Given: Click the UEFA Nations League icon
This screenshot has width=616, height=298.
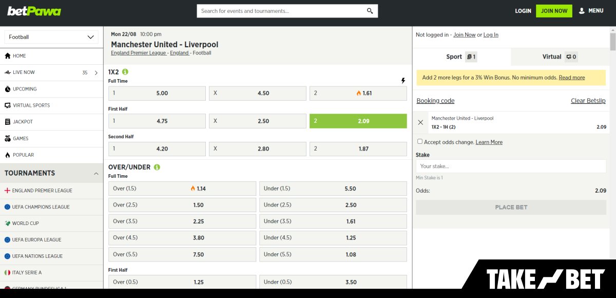Looking at the screenshot, I should pos(7,256).
